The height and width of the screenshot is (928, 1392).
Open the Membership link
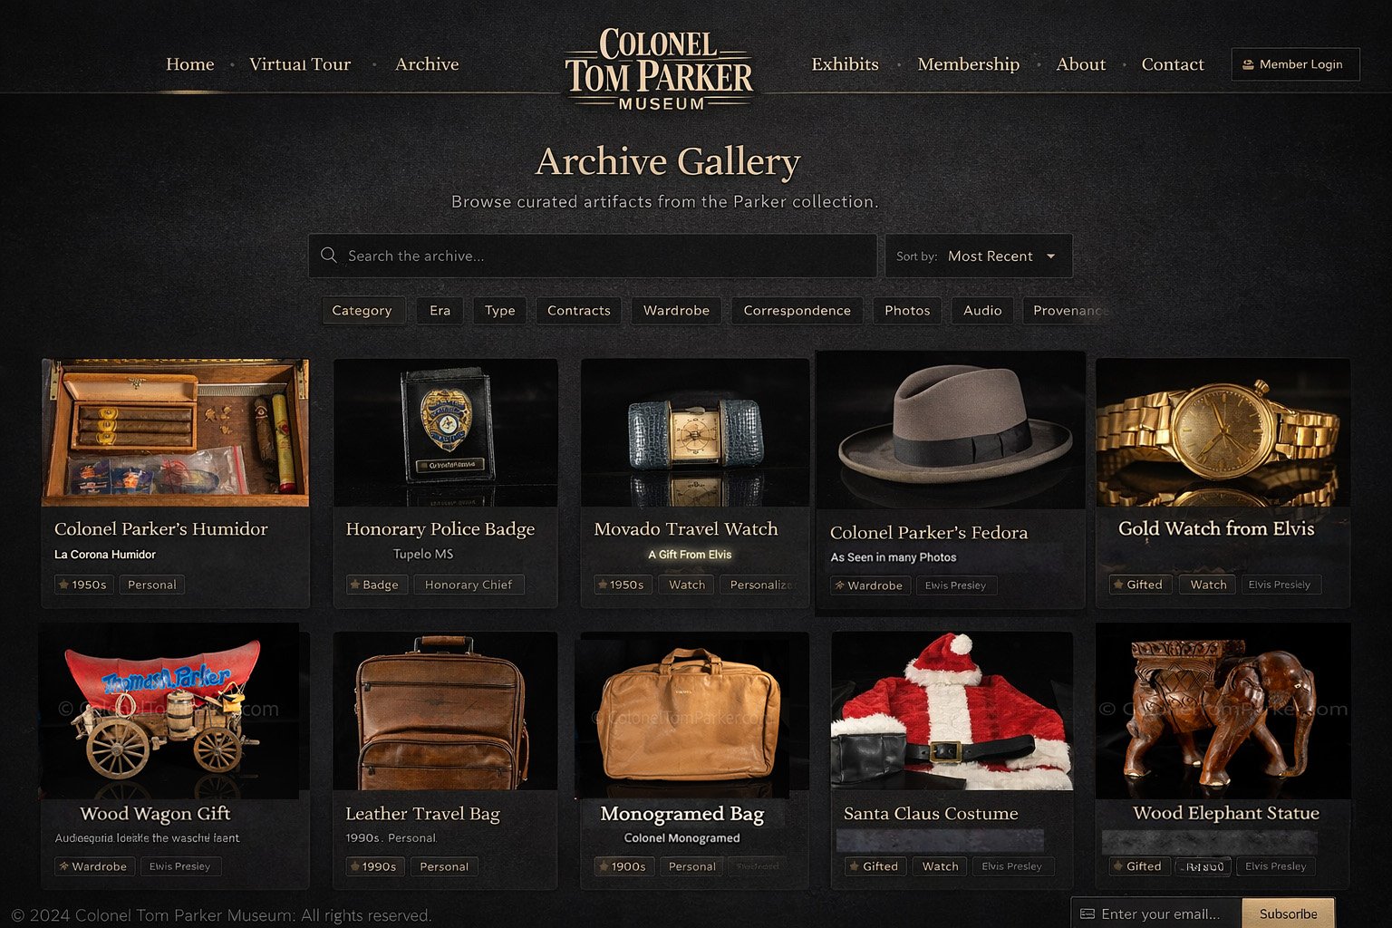point(968,64)
